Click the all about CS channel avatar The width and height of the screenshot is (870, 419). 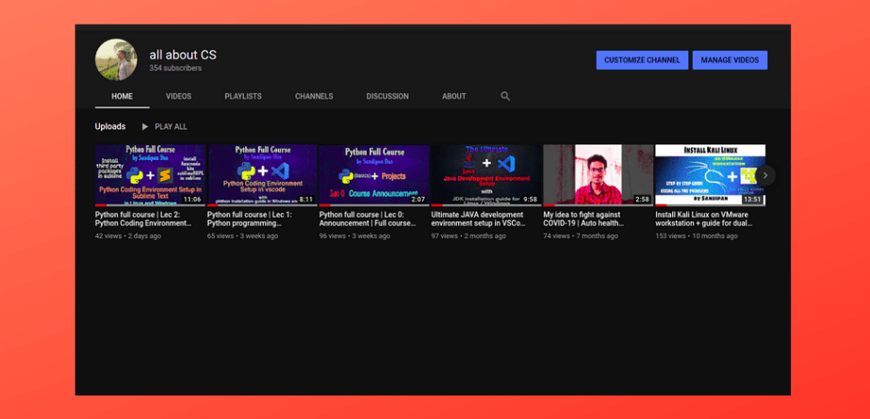tap(116, 60)
